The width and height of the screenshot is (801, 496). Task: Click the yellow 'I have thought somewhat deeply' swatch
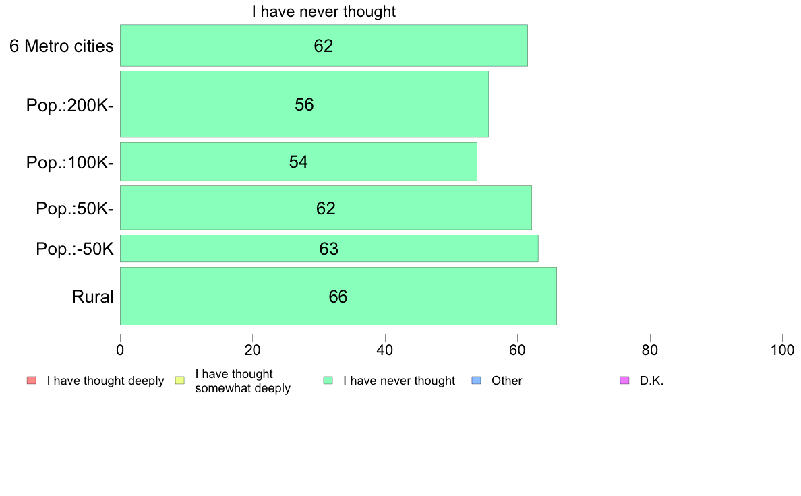(x=180, y=381)
